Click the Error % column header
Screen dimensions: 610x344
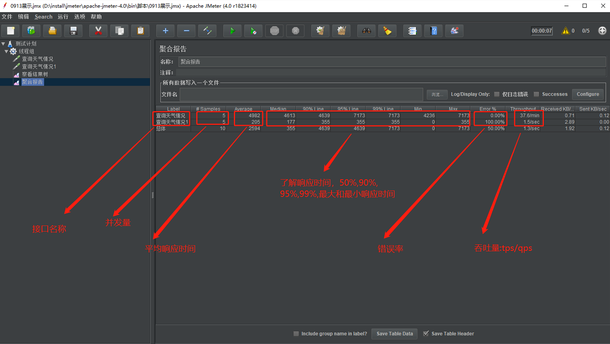[488, 109]
